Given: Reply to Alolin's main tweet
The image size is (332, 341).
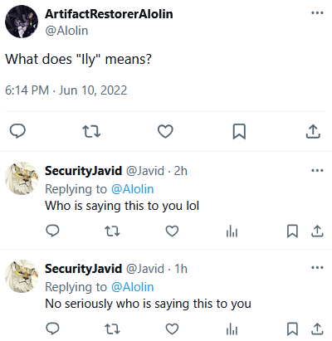Looking at the screenshot, I should coord(17,131).
